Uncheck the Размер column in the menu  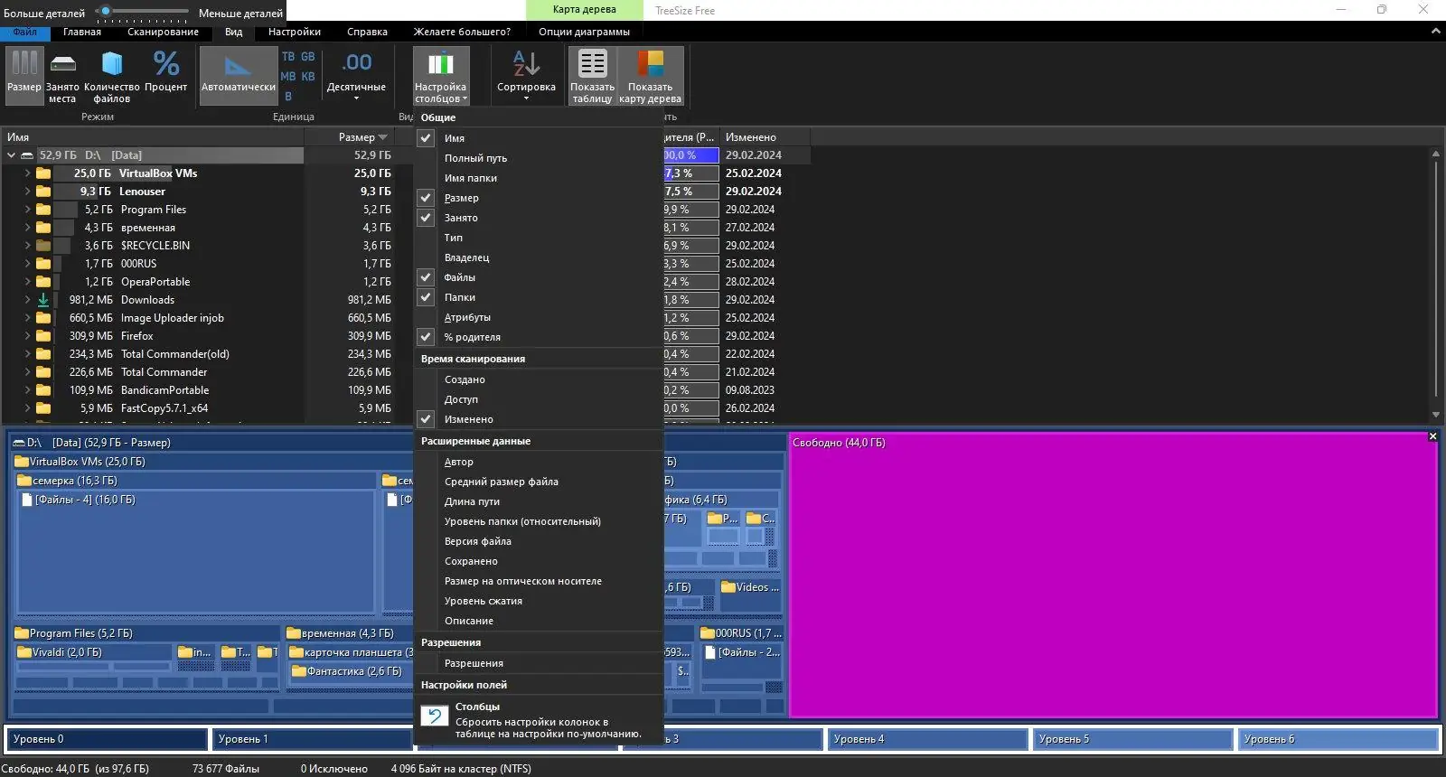[426, 198]
